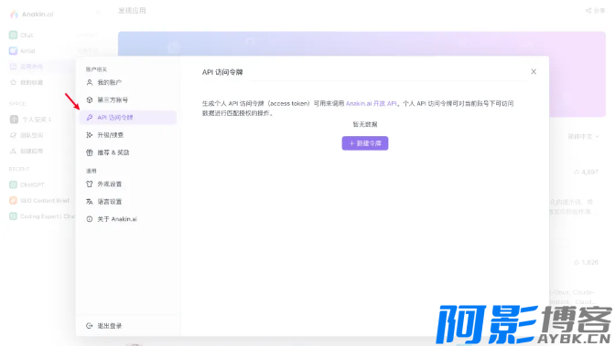
Task: Open 我的账户 in settings sidebar
Action: click(x=127, y=82)
